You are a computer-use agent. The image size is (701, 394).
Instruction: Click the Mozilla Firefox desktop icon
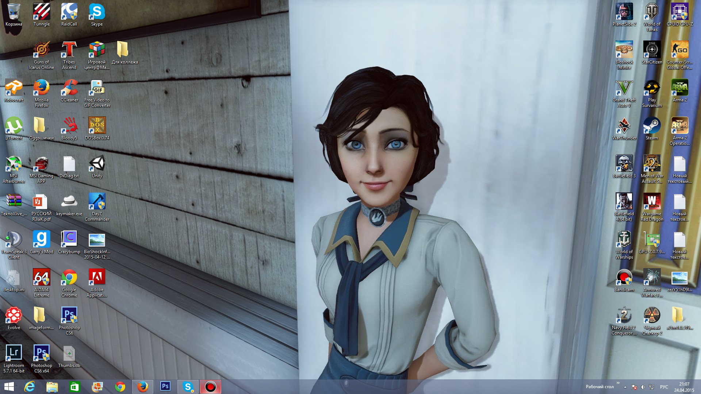42,93
